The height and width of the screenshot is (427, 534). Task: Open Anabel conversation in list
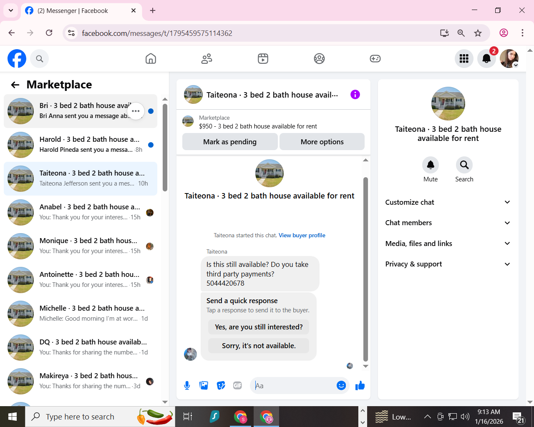click(81, 212)
